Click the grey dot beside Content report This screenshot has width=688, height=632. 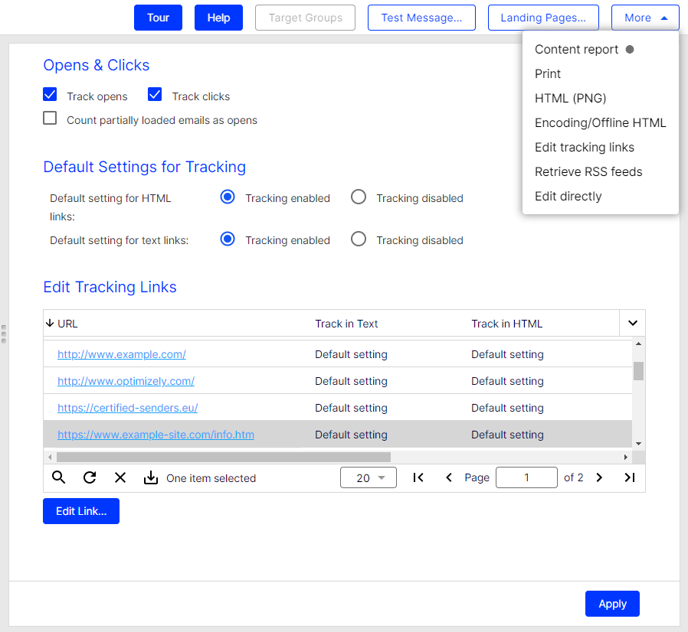tap(630, 49)
